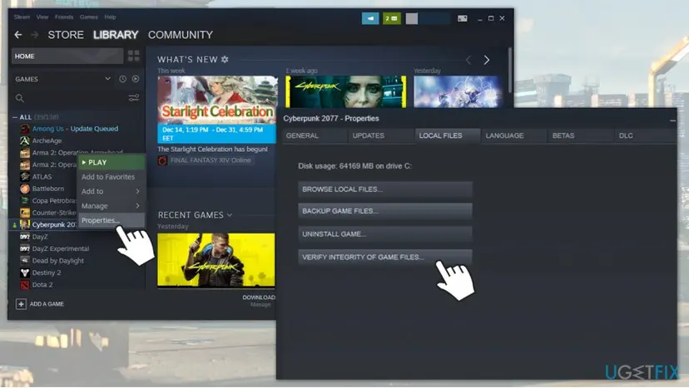Viewport: 689px width, 388px height.
Task: Open the View menu
Action: [42, 17]
